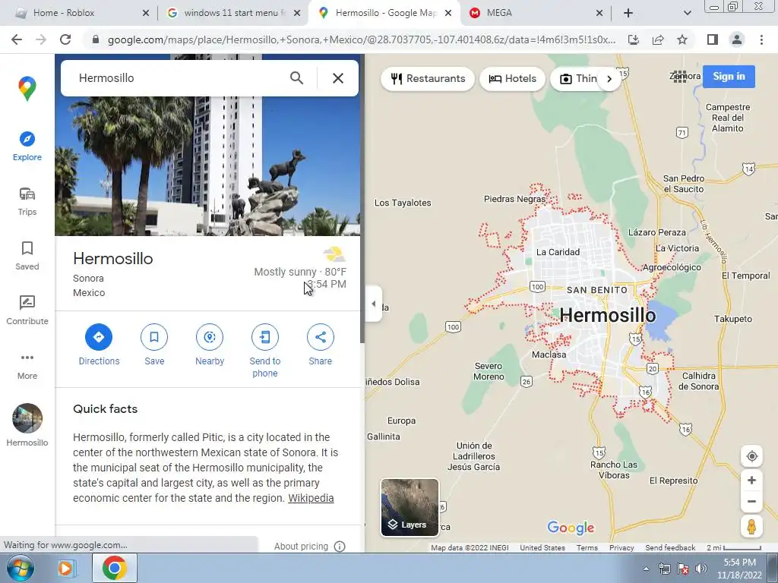This screenshot has height=583, width=778.
Task: Open the Chrome profile icon
Action: (x=737, y=39)
